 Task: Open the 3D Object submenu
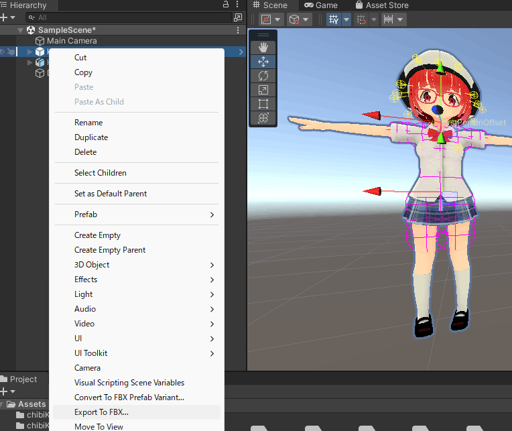(137, 265)
